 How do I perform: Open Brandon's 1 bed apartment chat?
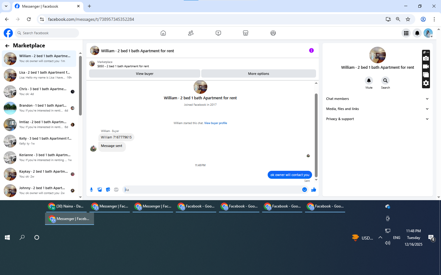39,108
